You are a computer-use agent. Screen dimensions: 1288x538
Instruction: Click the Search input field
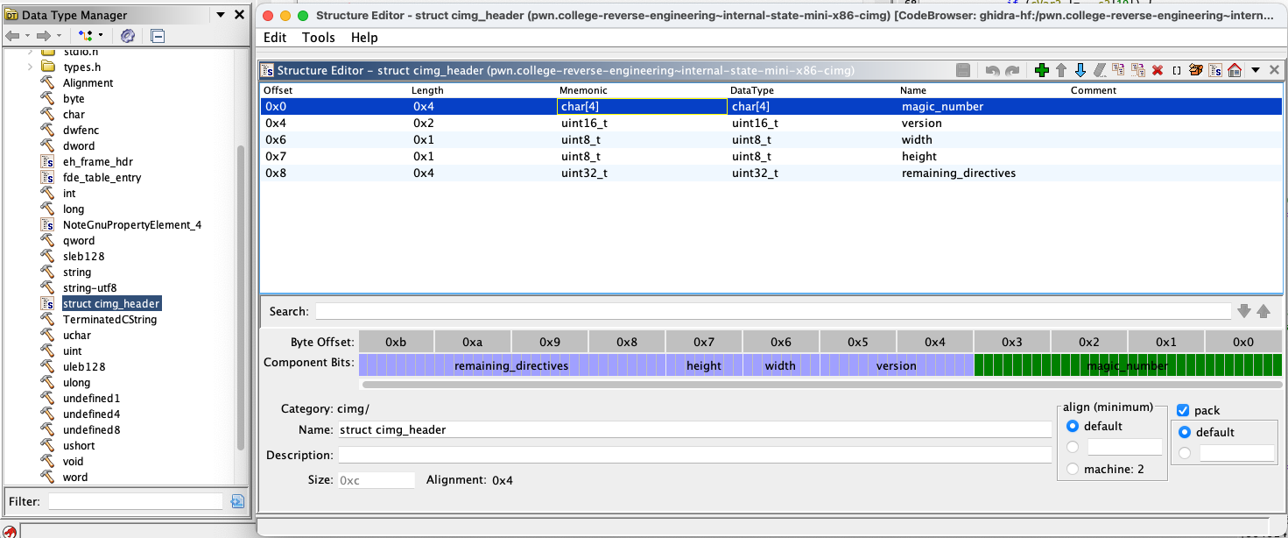pos(773,311)
